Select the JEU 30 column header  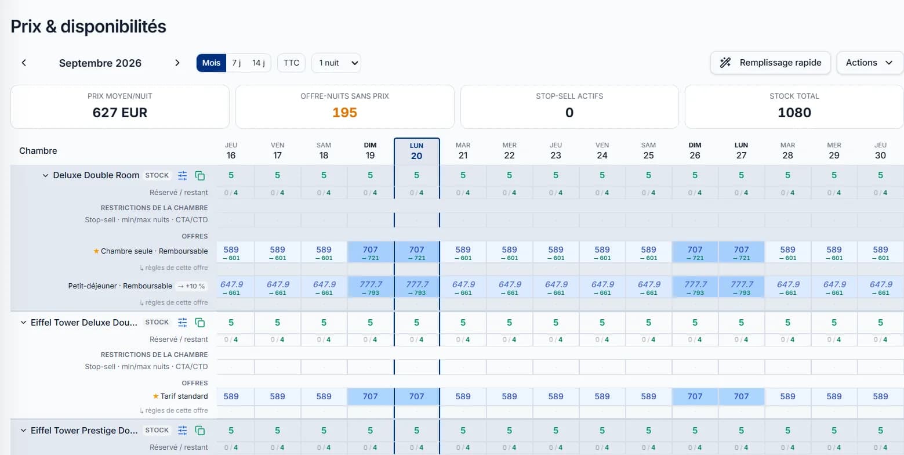tap(880, 151)
